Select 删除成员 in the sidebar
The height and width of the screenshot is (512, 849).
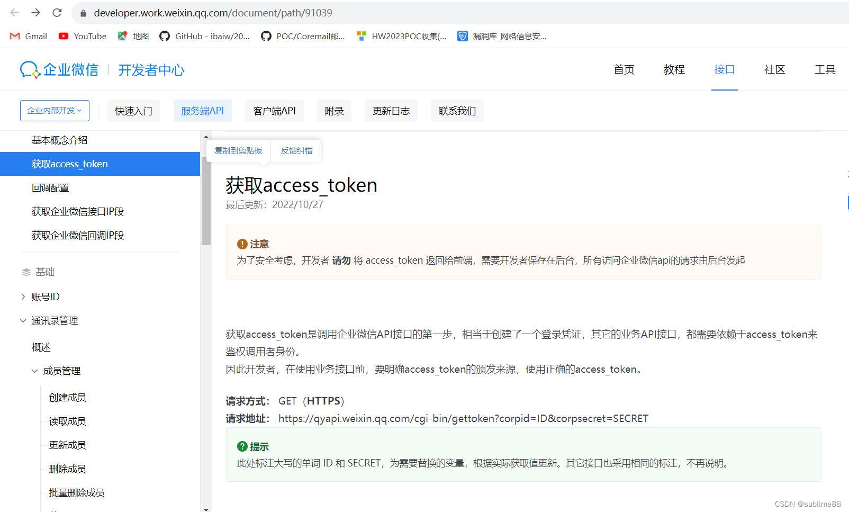(67, 469)
